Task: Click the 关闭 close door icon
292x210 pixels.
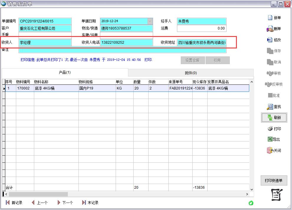Action: [270, 150]
